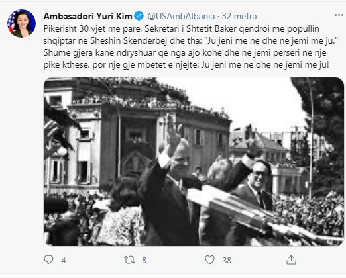Click the reply count 4
This screenshot has width=346, height=278.
click(64, 261)
